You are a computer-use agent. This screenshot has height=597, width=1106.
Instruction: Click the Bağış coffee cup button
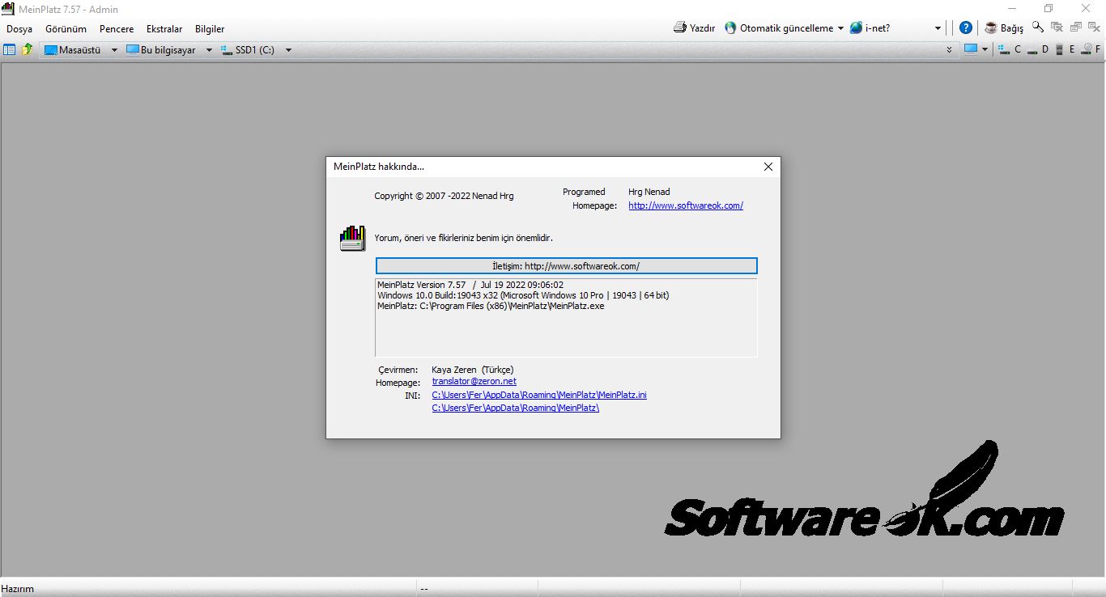[x=1004, y=28]
